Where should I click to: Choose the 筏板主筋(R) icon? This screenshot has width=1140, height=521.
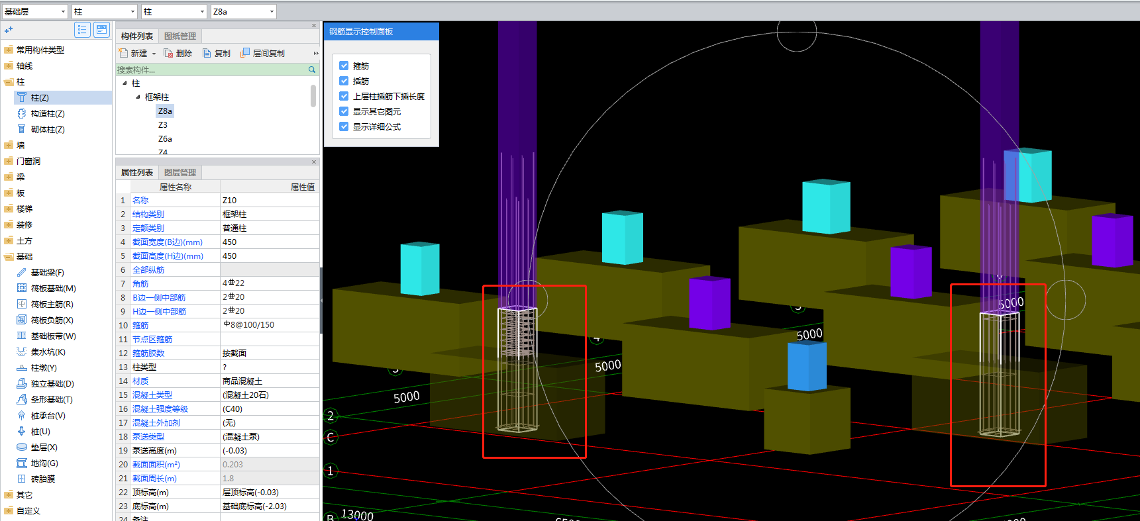(x=22, y=304)
